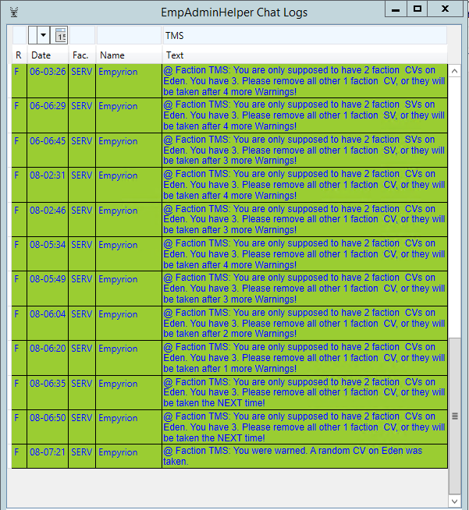Click SERV faction in 08-02:46 row
Screen dimensions: 469x510
82,210
